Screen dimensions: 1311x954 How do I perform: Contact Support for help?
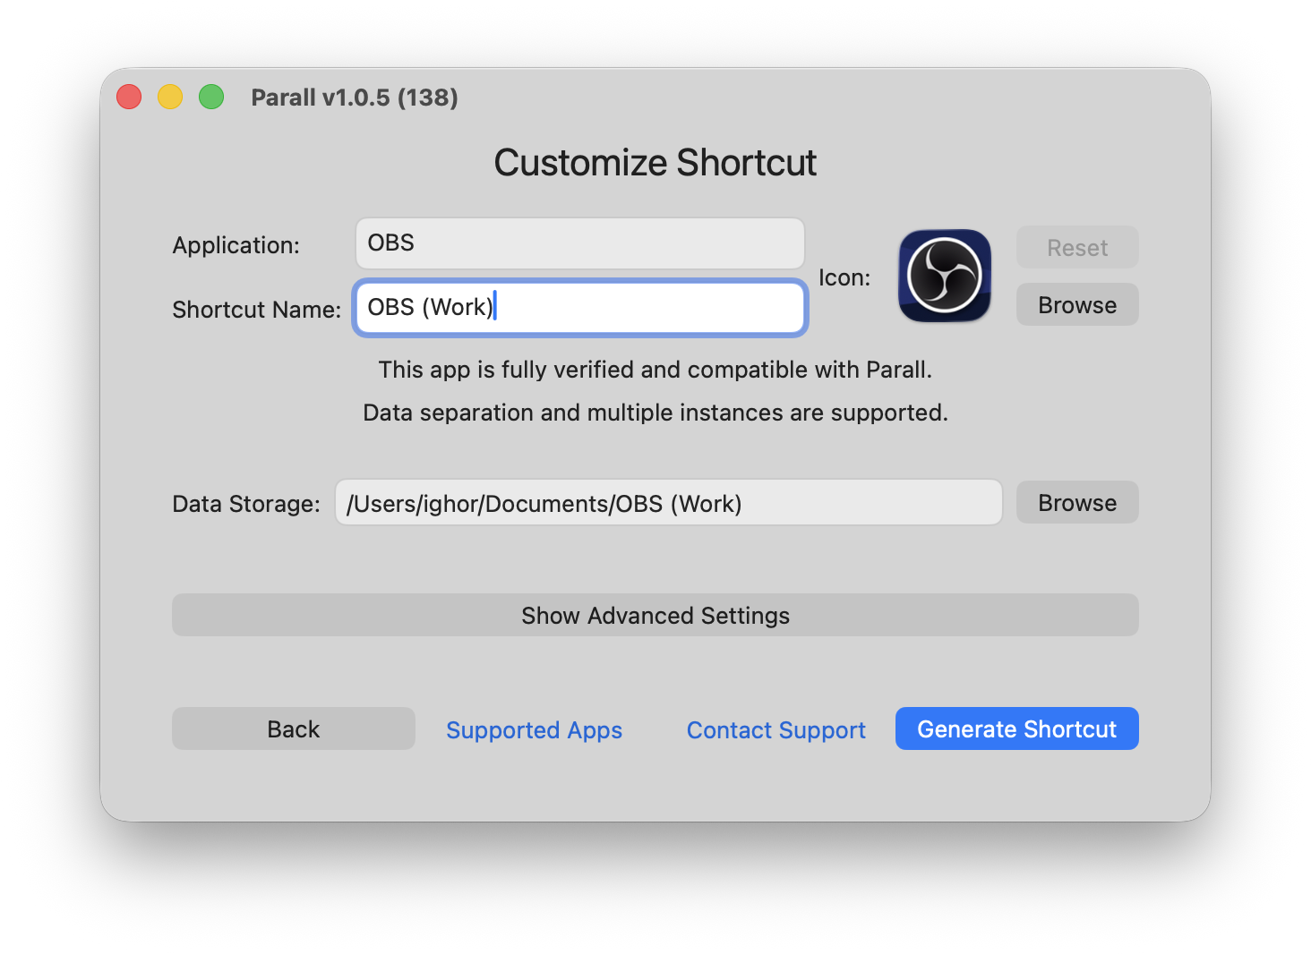pos(775,729)
